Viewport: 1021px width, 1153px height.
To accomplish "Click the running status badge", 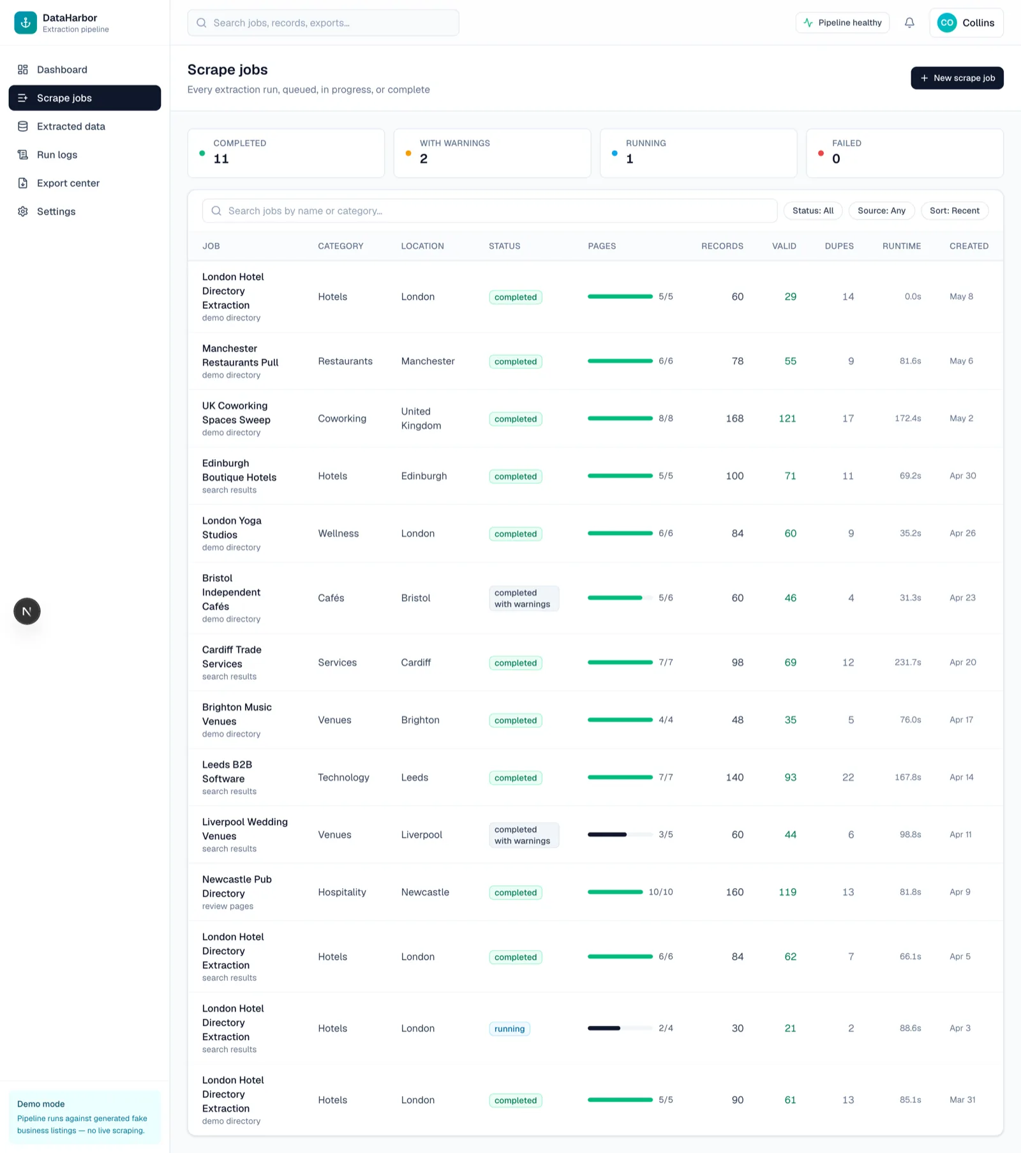I will (509, 1029).
